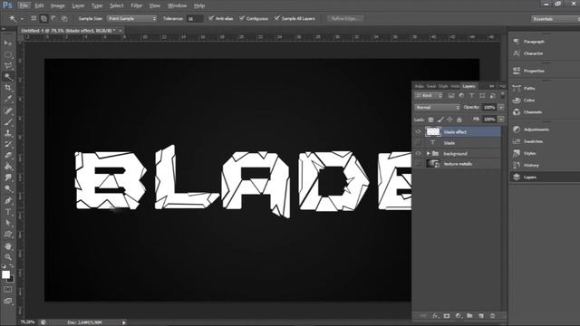Delete layer with trash icon
Viewport: 580px width, 326px height.
(x=492, y=316)
